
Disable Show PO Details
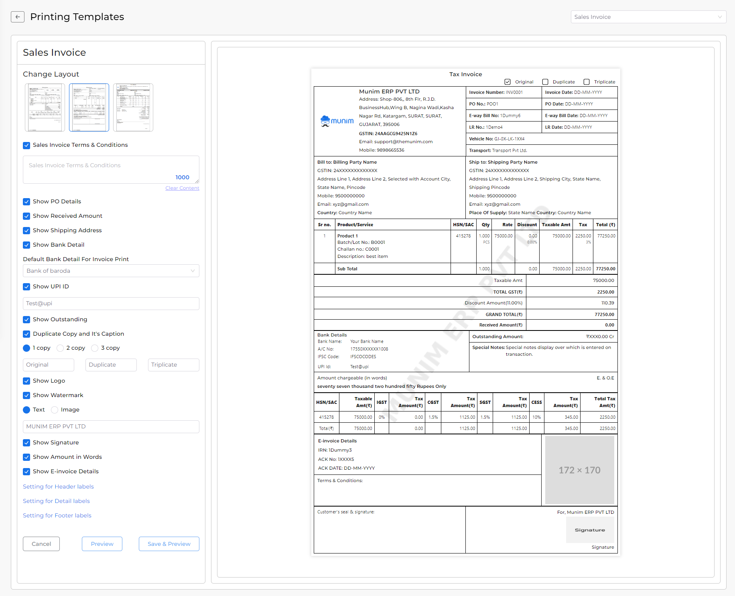click(26, 201)
